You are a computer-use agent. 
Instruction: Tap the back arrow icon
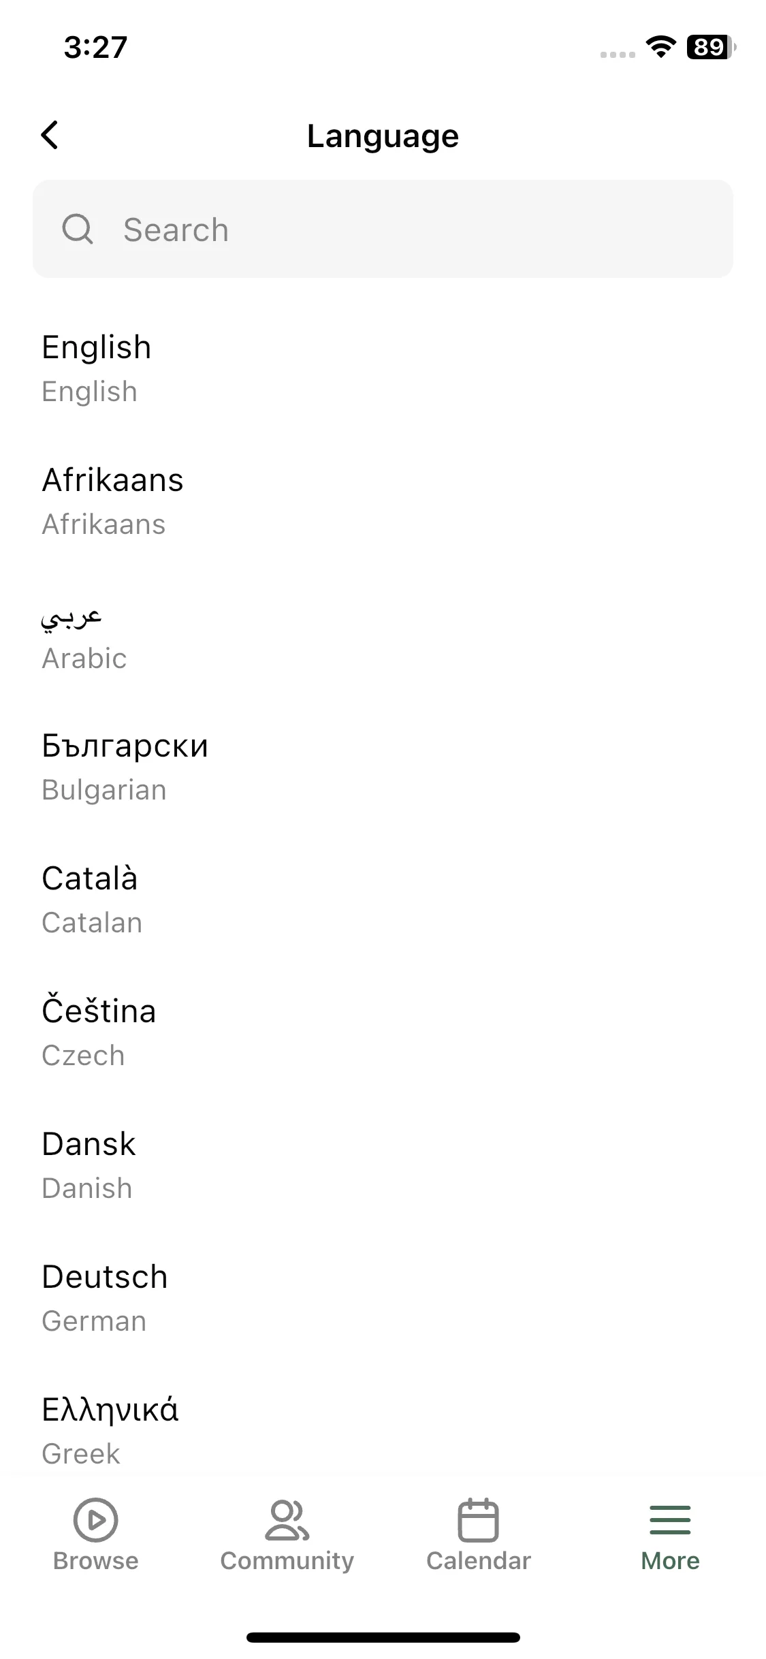pyautogui.click(x=50, y=136)
